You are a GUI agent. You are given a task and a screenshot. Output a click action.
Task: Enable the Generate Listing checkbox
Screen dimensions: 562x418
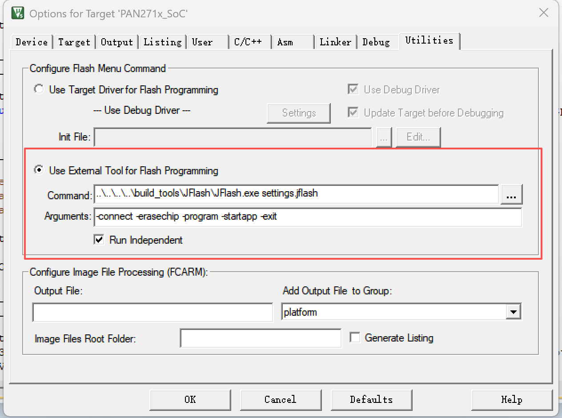point(355,338)
